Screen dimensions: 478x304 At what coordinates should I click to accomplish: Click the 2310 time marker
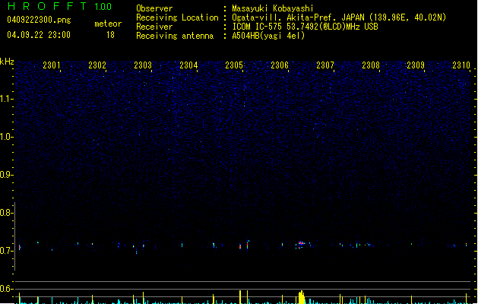tap(461, 65)
